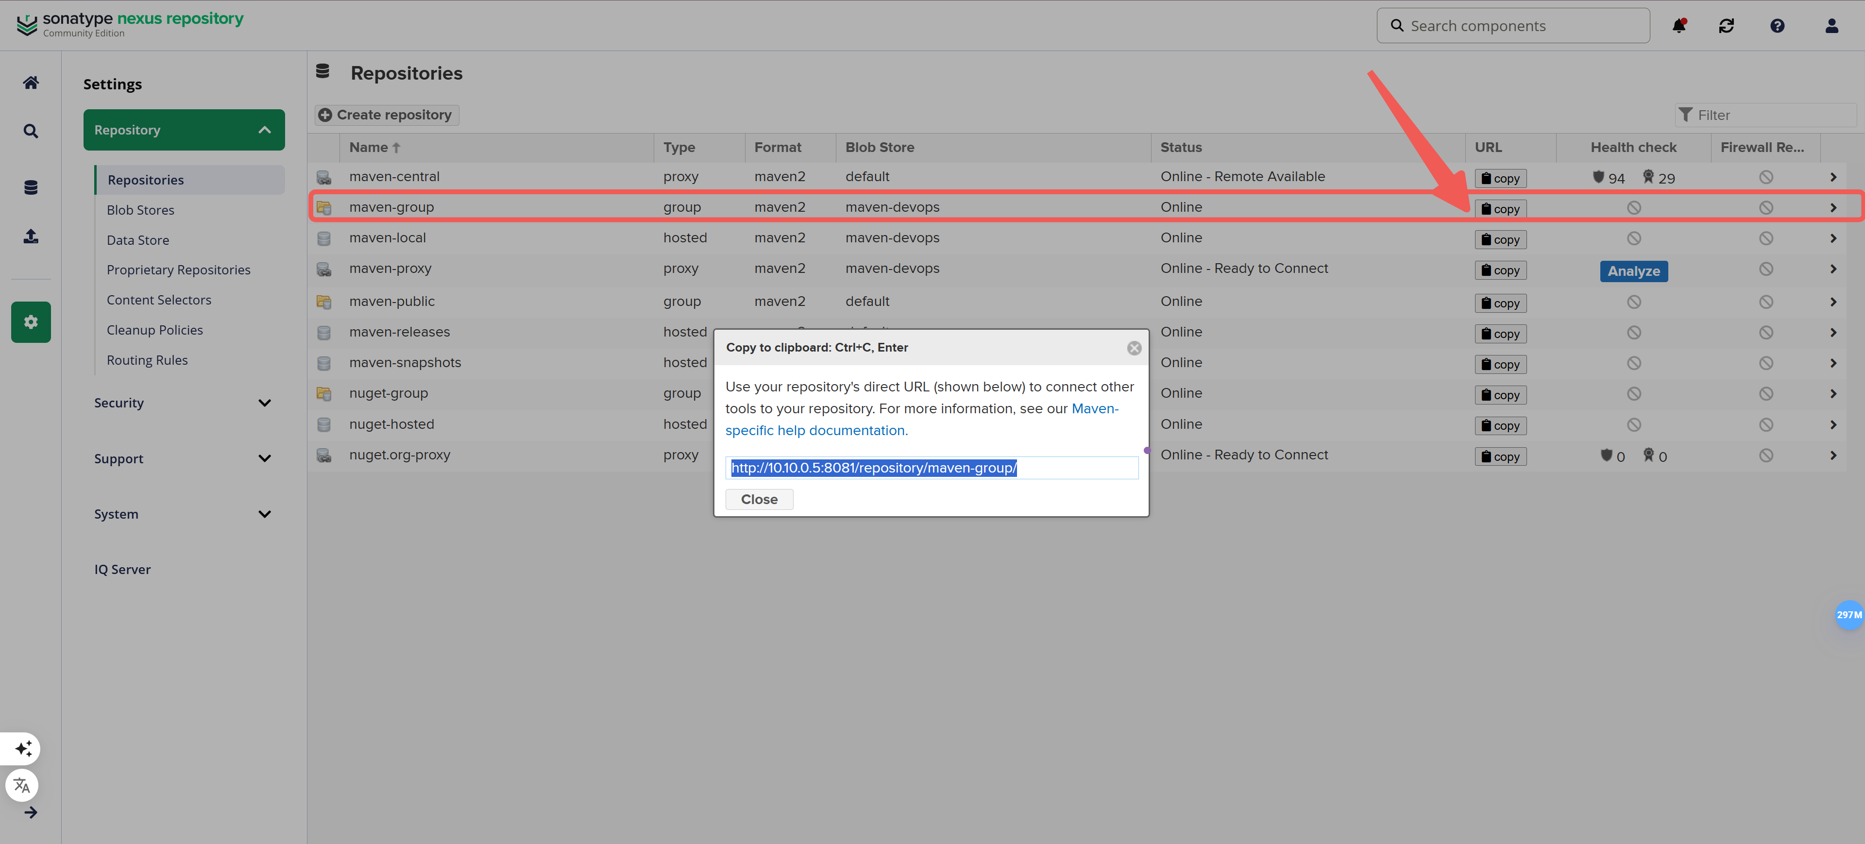Click the Sonatype Nexus Repository logo
Image resolution: width=1865 pixels, height=844 pixels.
pos(130,24)
